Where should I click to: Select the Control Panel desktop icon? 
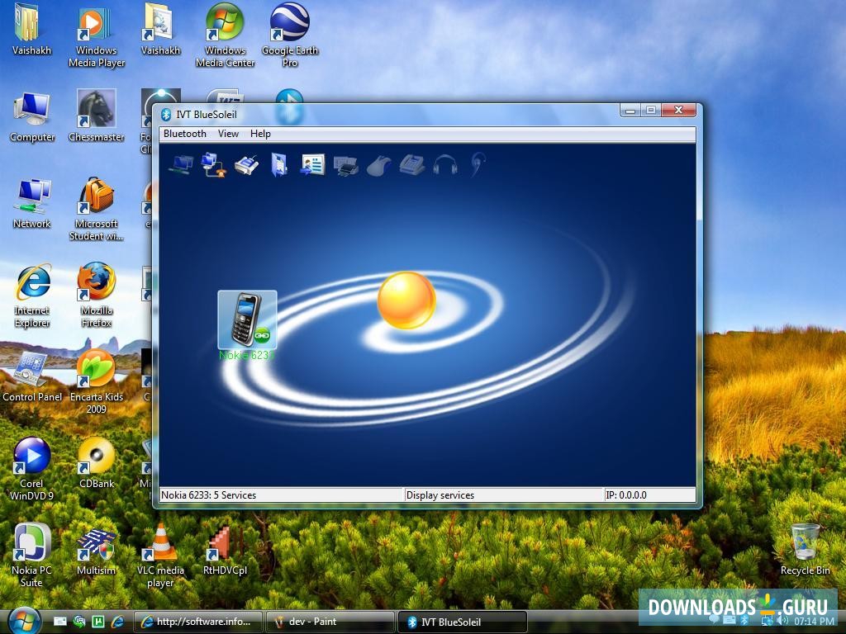click(x=32, y=376)
